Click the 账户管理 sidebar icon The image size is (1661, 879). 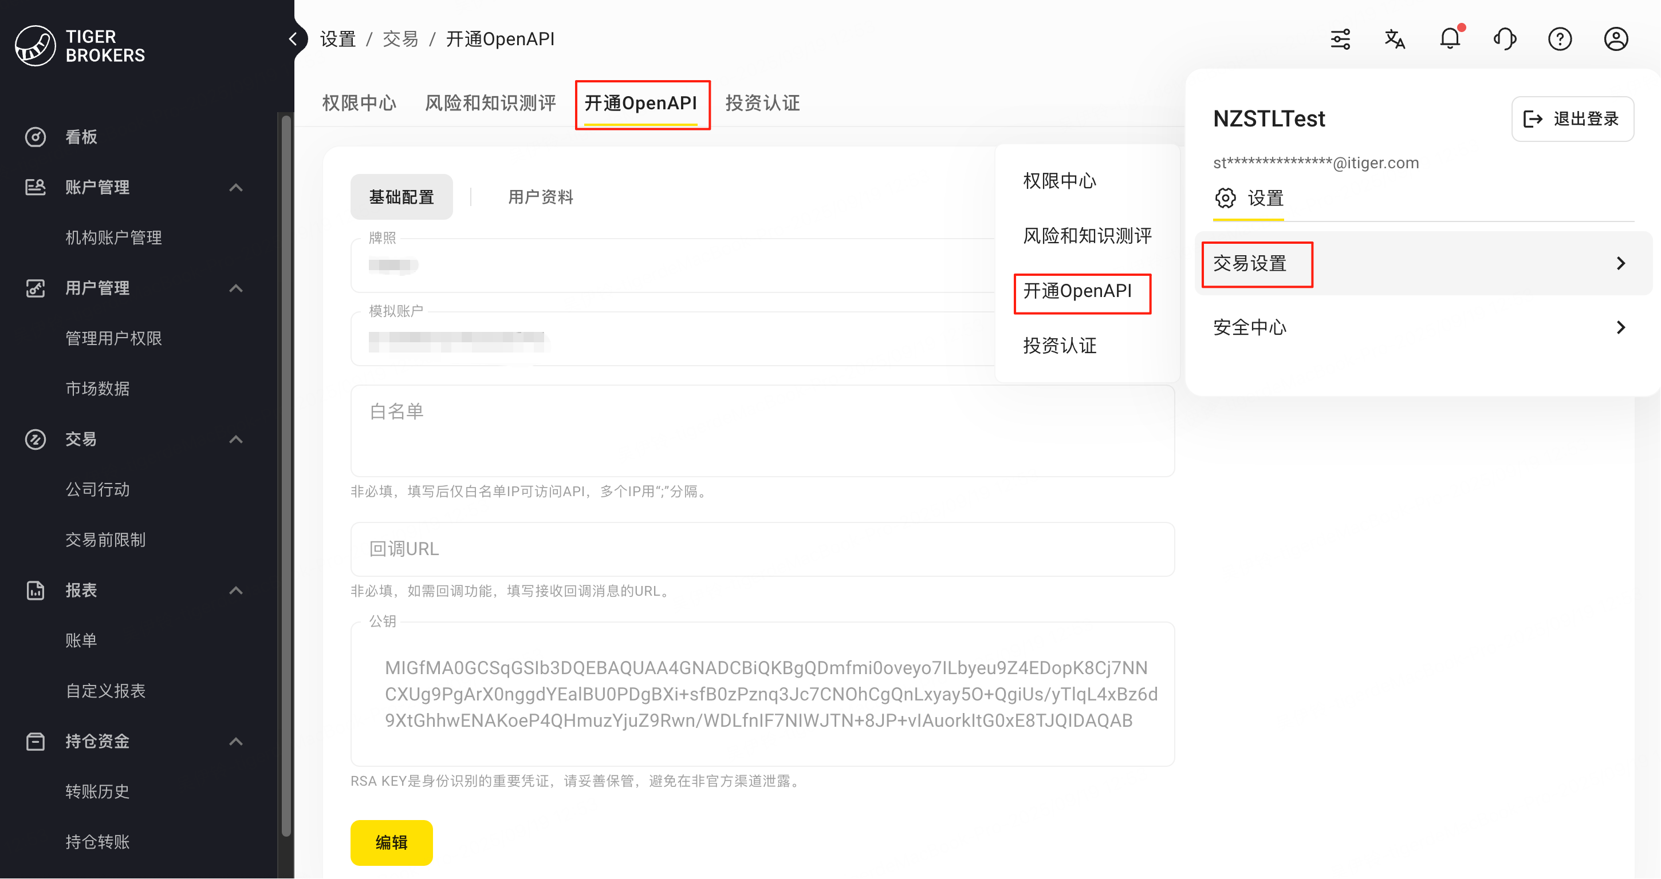36,187
